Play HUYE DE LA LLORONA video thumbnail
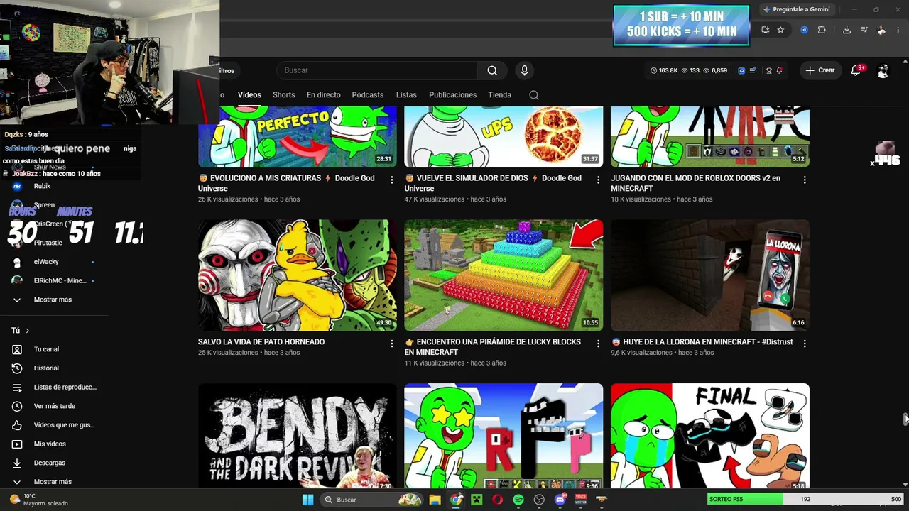 710,275
